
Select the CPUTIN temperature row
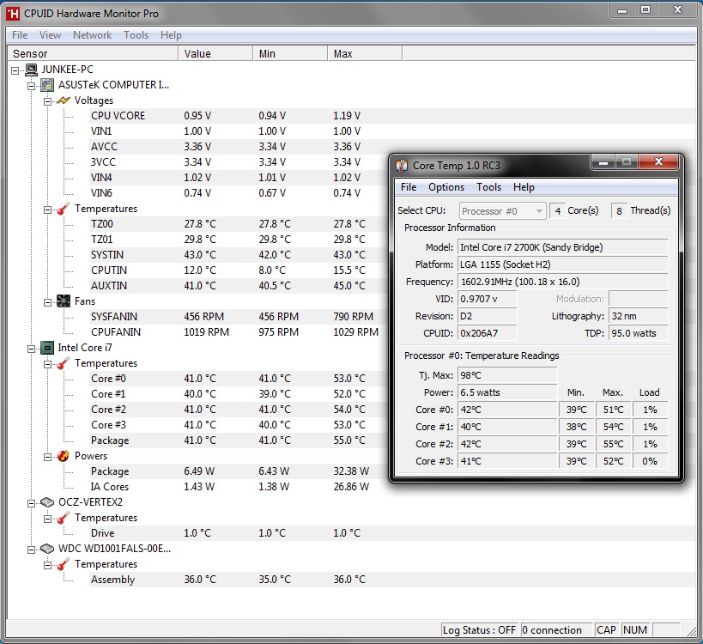[239, 270]
